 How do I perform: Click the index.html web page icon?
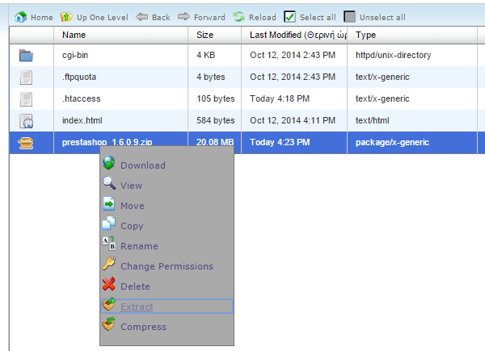[x=27, y=121]
